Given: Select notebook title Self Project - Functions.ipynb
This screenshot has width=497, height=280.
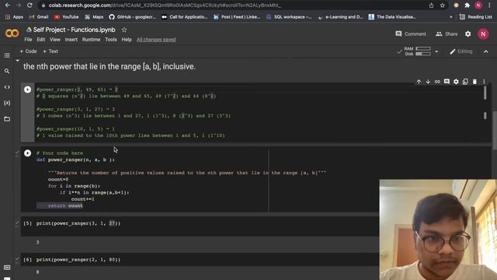Looking at the screenshot, I should 75,30.
